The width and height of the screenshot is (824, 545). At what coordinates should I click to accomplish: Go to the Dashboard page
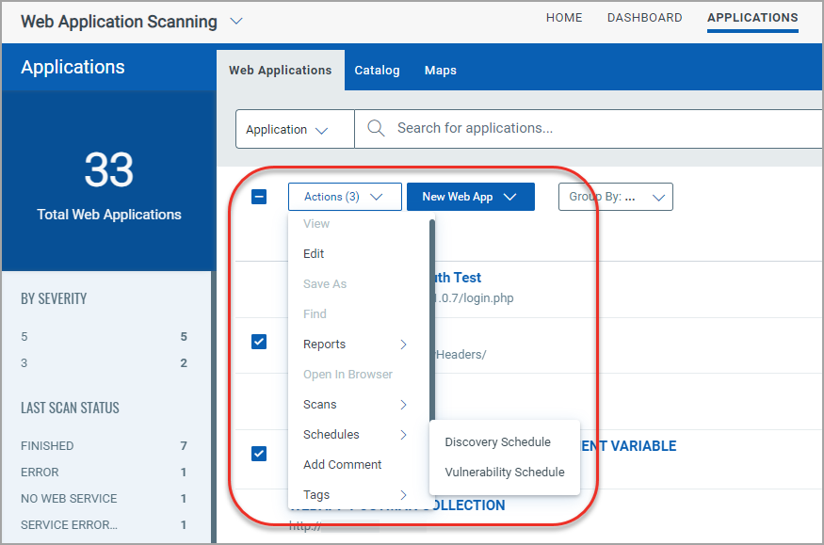click(x=644, y=18)
